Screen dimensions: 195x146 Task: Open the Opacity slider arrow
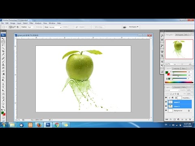[192, 90]
